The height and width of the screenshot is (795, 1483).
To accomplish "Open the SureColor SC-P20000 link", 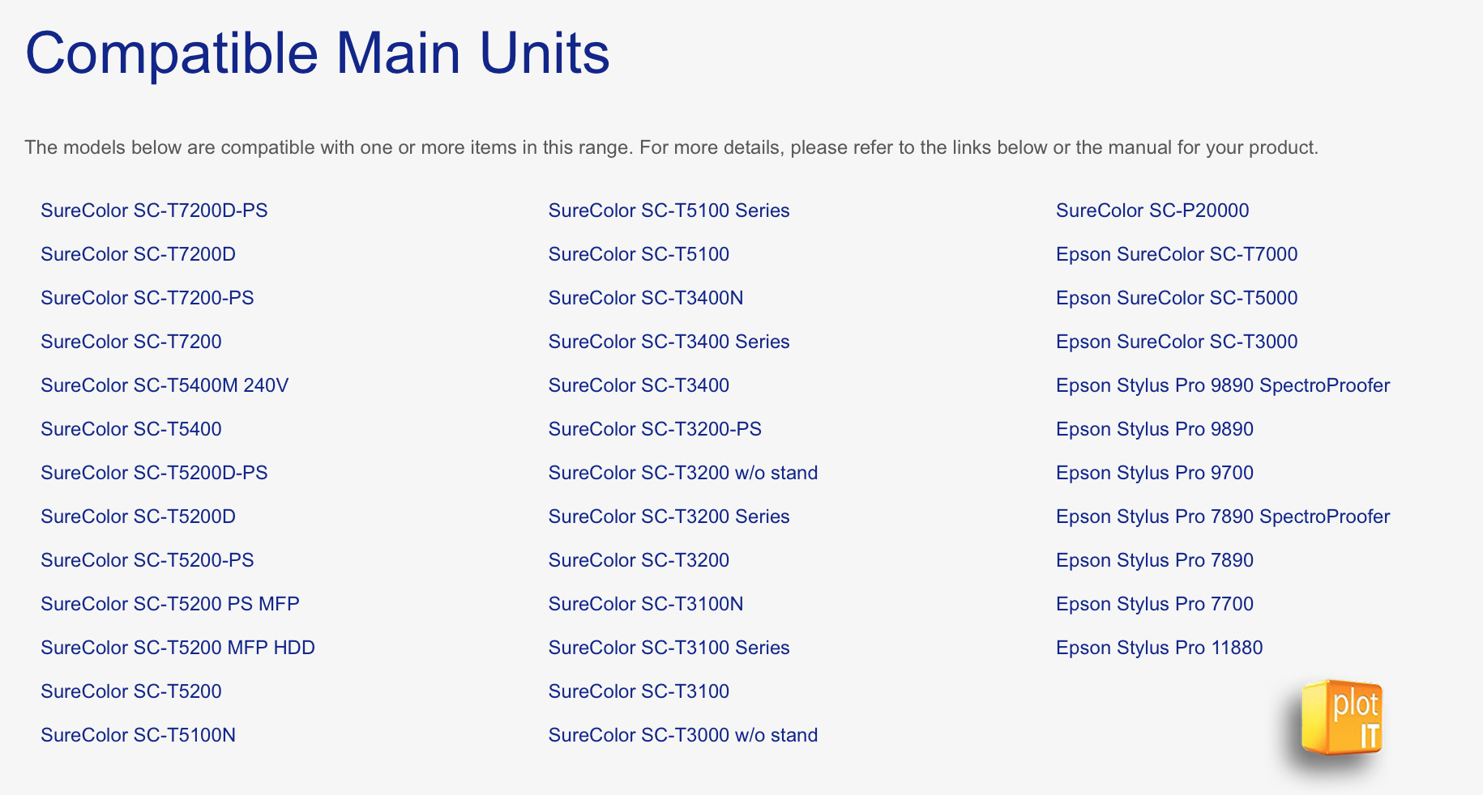I will coord(1152,210).
